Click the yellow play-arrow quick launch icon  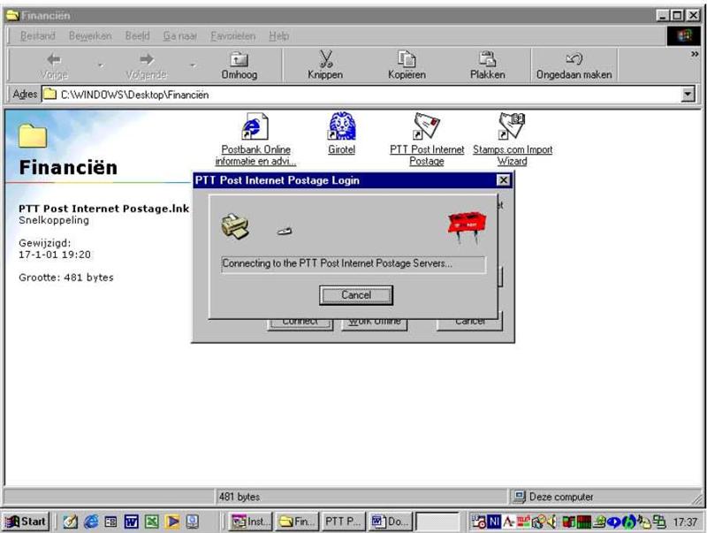(172, 522)
